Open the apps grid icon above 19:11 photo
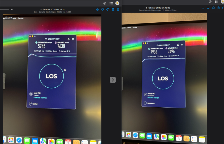The image size is (224, 144). pyautogui.click(x=111, y=3)
